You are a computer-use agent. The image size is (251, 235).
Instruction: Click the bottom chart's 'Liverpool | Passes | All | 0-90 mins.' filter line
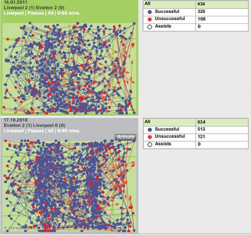[x=42, y=131]
